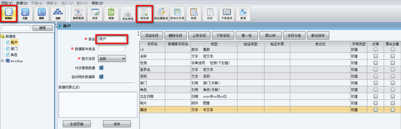The image size is (401, 129).
Task: Click the 添加合并表 toolbar icon
Action: [x=177, y=14]
